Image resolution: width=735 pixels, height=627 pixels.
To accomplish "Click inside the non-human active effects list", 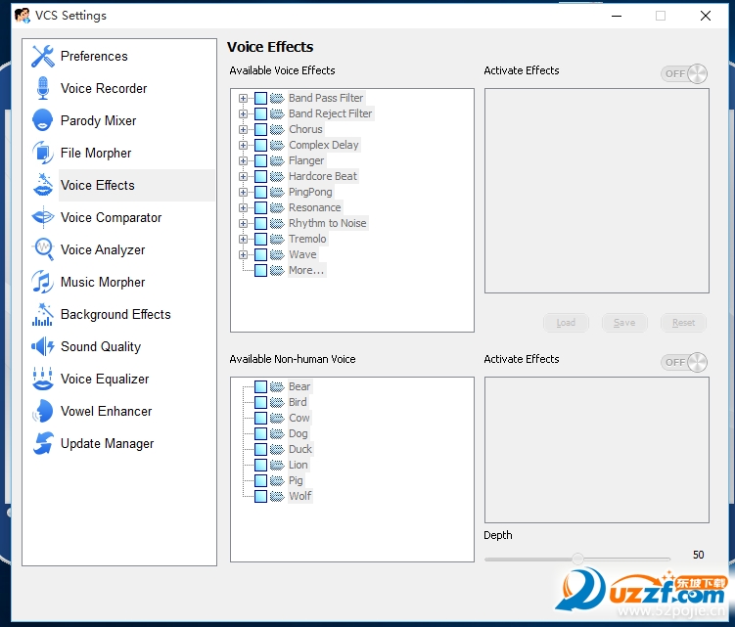I will 596,450.
